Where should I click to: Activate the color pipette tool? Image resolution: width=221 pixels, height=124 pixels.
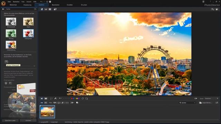pos(6,62)
